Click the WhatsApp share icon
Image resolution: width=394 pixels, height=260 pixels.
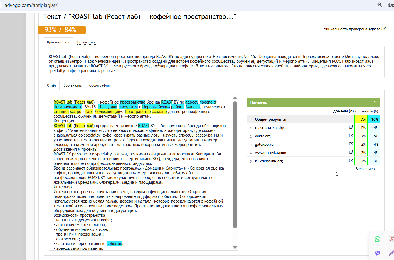[378, 239]
